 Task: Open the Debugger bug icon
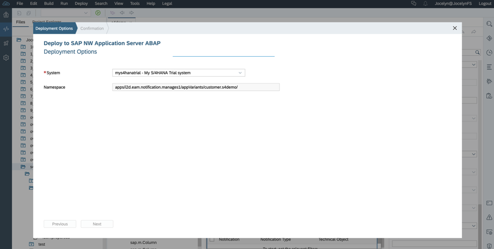[489, 81]
